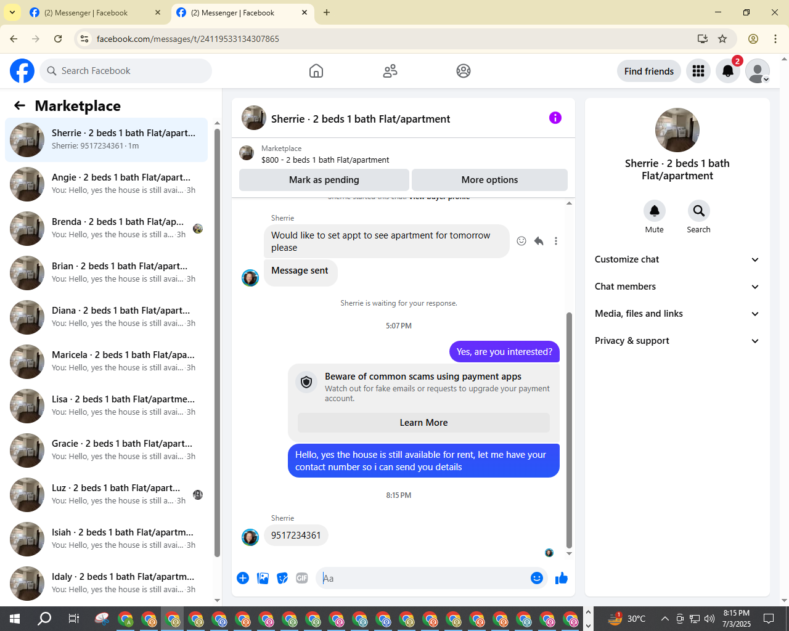Viewport: 789px width, 631px height.
Task: Open more options dots on Sherrie's message
Action: pos(556,241)
